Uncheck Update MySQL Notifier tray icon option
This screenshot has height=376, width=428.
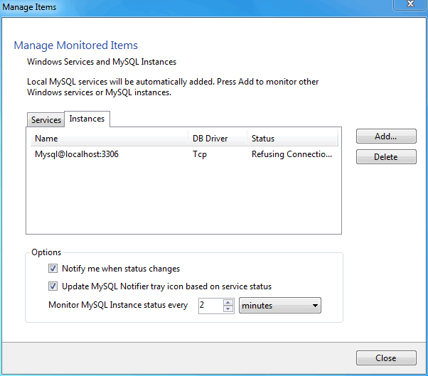pos(53,286)
